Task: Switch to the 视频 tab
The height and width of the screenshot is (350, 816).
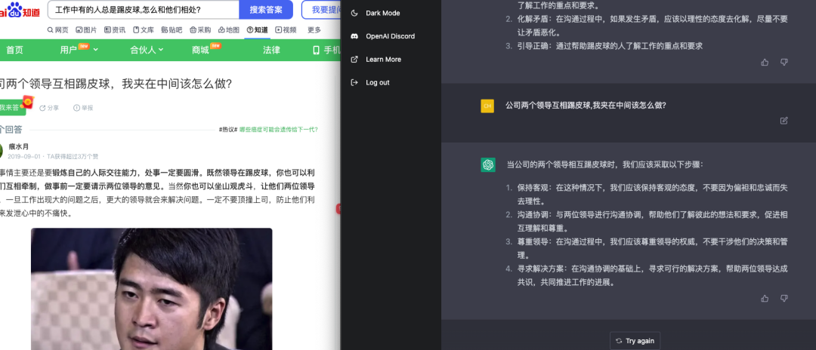Action: 286,30
